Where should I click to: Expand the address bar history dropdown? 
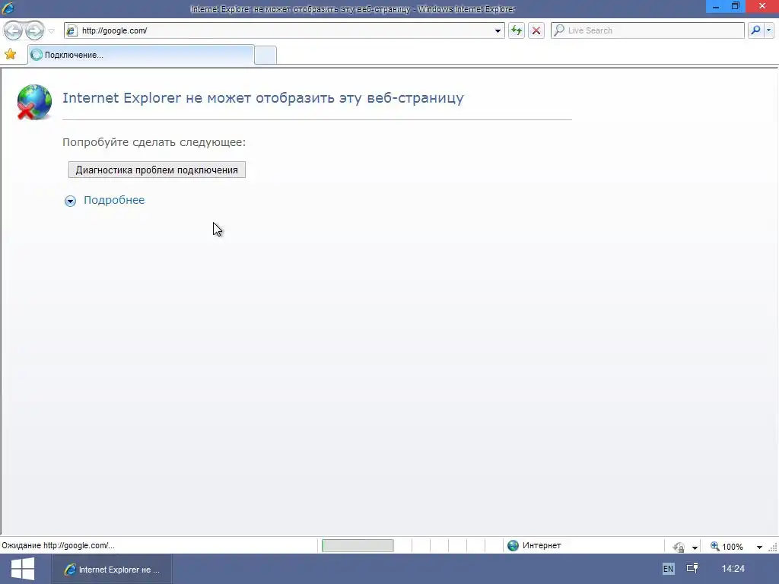(498, 30)
